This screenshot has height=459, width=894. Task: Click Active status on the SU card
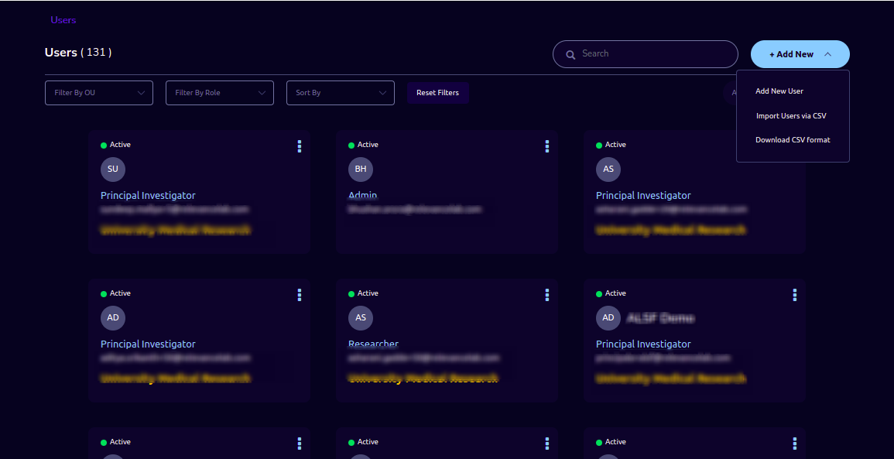pyautogui.click(x=116, y=145)
